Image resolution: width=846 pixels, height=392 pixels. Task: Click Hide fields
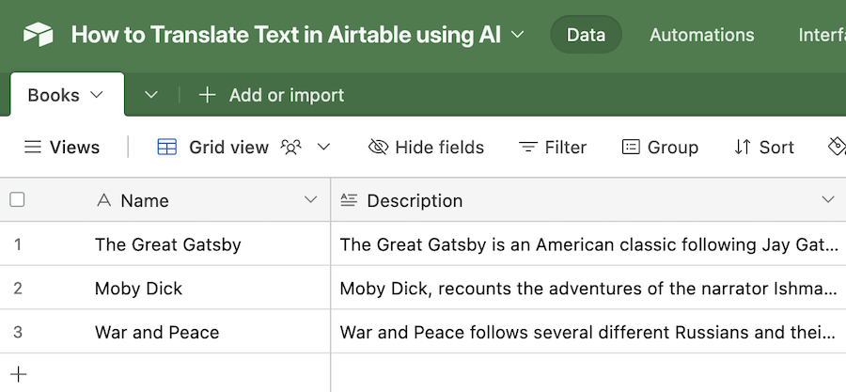pos(426,148)
